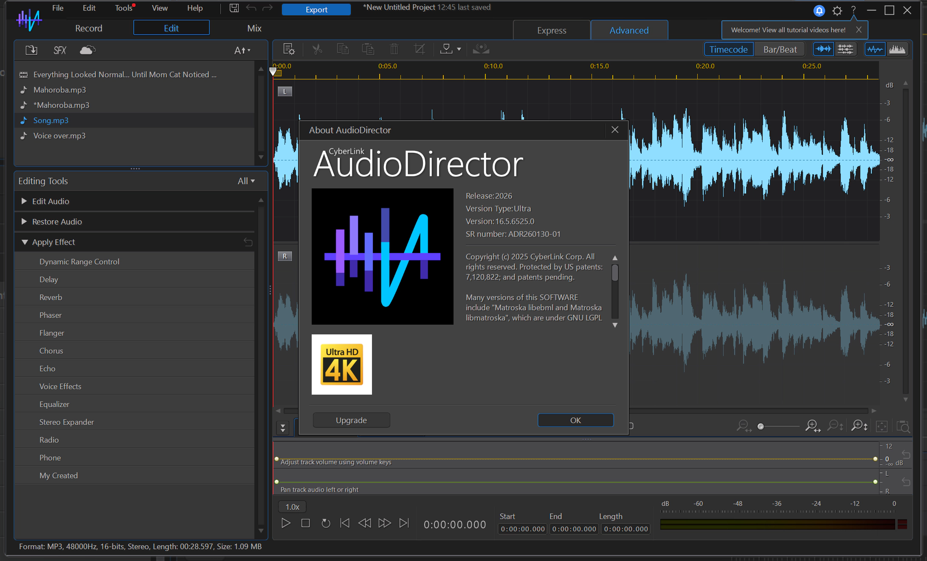The width and height of the screenshot is (927, 561).
Task: Open the File menu
Action: (58, 8)
